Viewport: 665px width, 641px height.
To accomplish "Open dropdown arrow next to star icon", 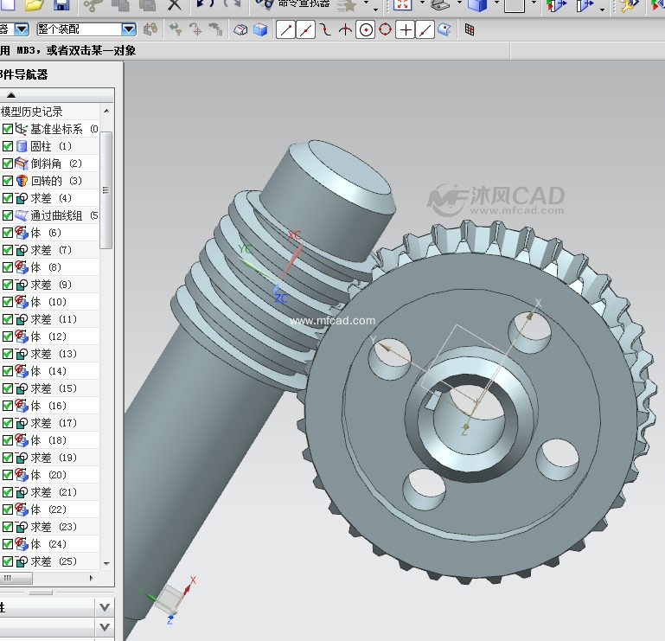I will coord(366,3).
